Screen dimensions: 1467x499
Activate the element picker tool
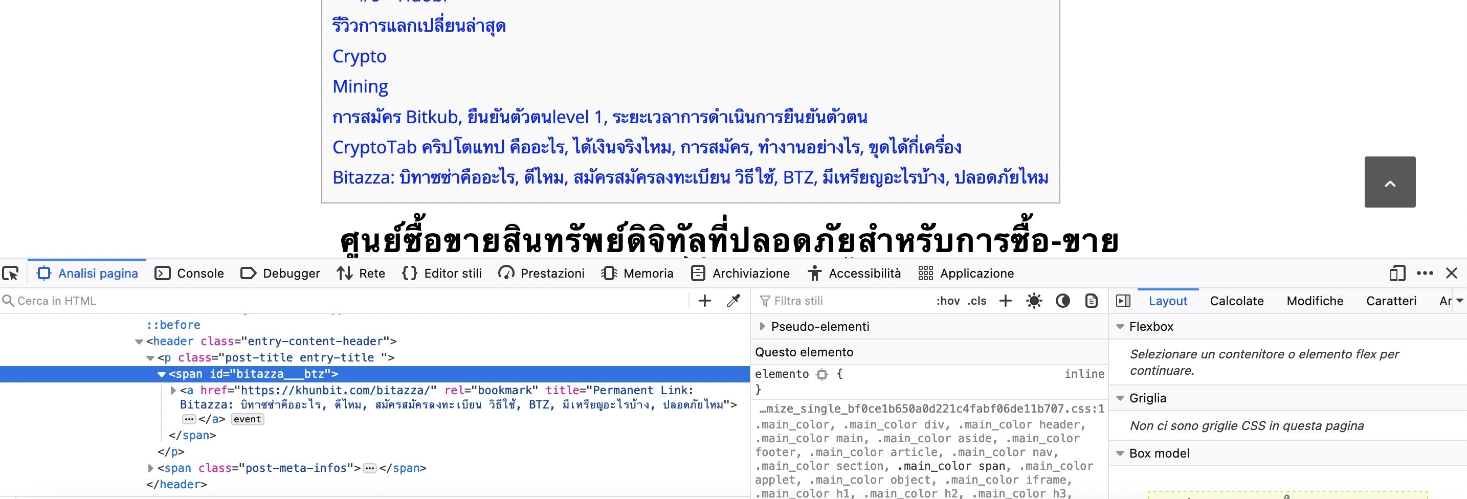11,274
